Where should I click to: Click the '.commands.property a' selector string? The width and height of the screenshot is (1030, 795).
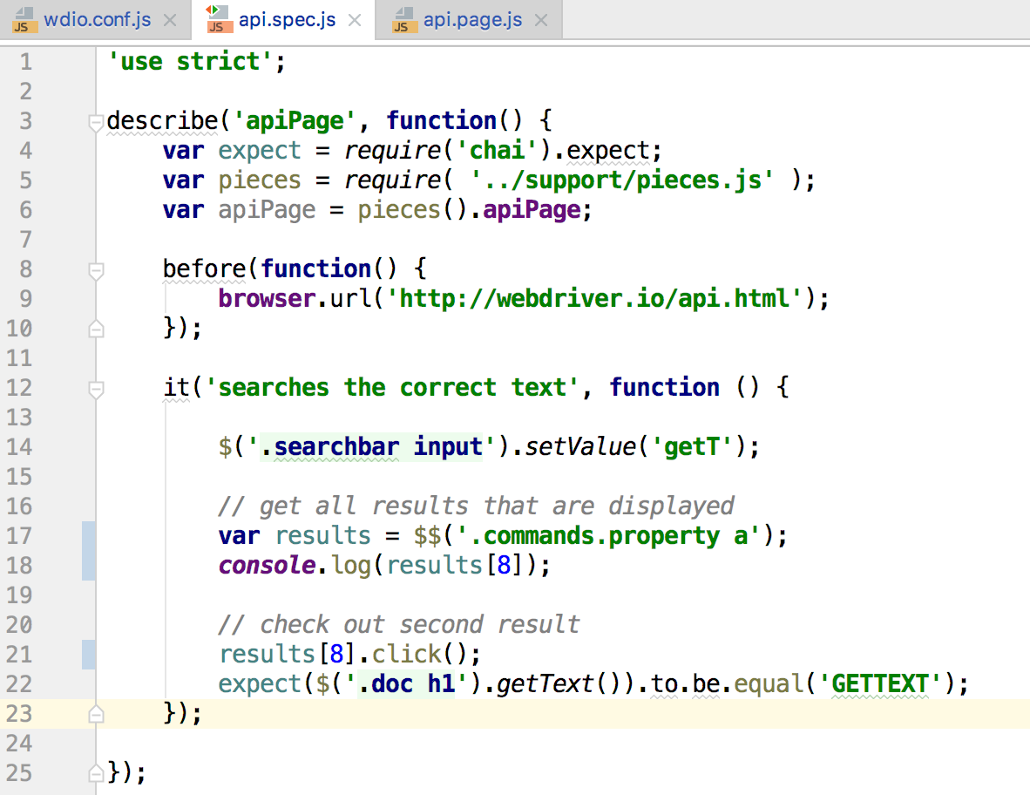coord(608,536)
